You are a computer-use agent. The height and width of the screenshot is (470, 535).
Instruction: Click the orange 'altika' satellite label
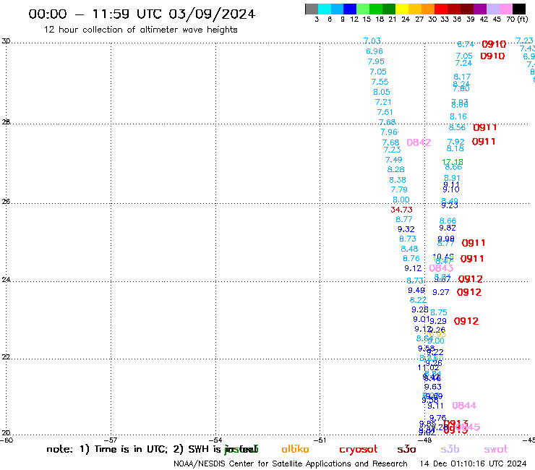coord(295,449)
